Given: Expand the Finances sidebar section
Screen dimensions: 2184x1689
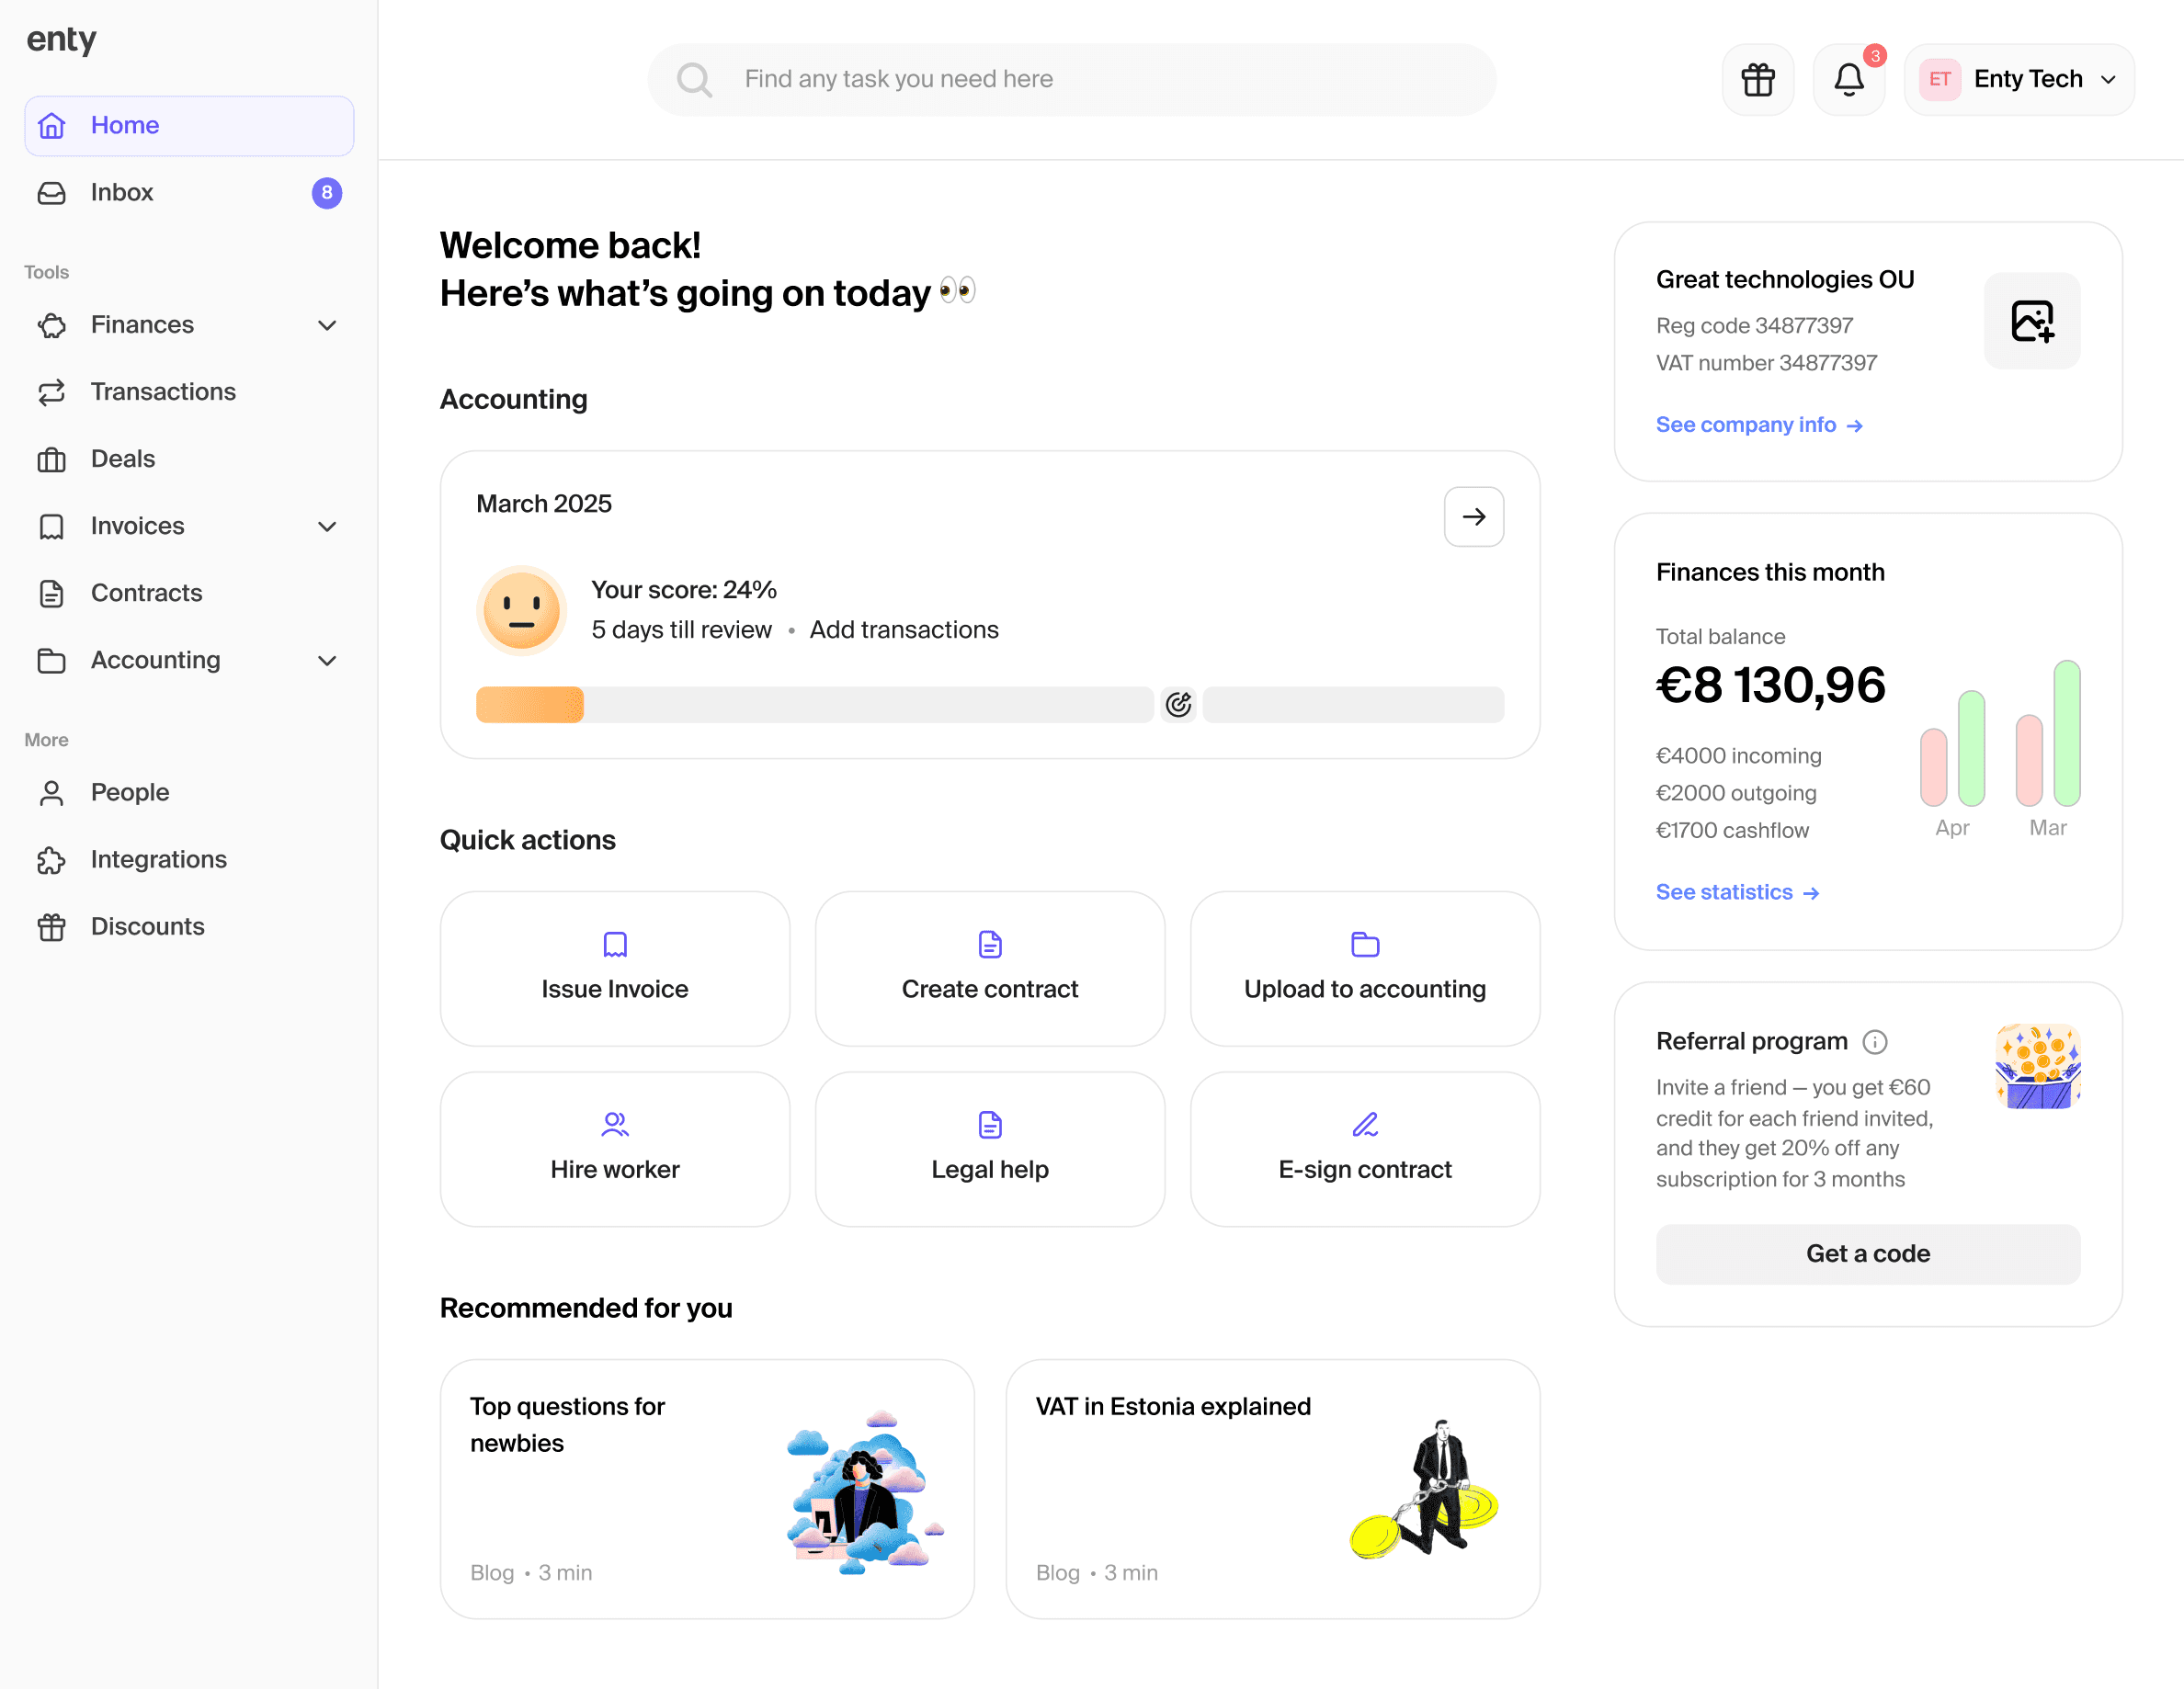Looking at the screenshot, I should tap(326, 325).
